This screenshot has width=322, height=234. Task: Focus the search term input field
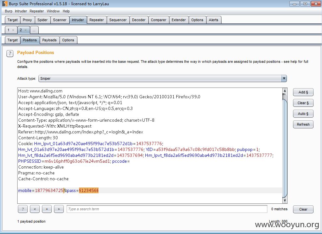click(167, 209)
